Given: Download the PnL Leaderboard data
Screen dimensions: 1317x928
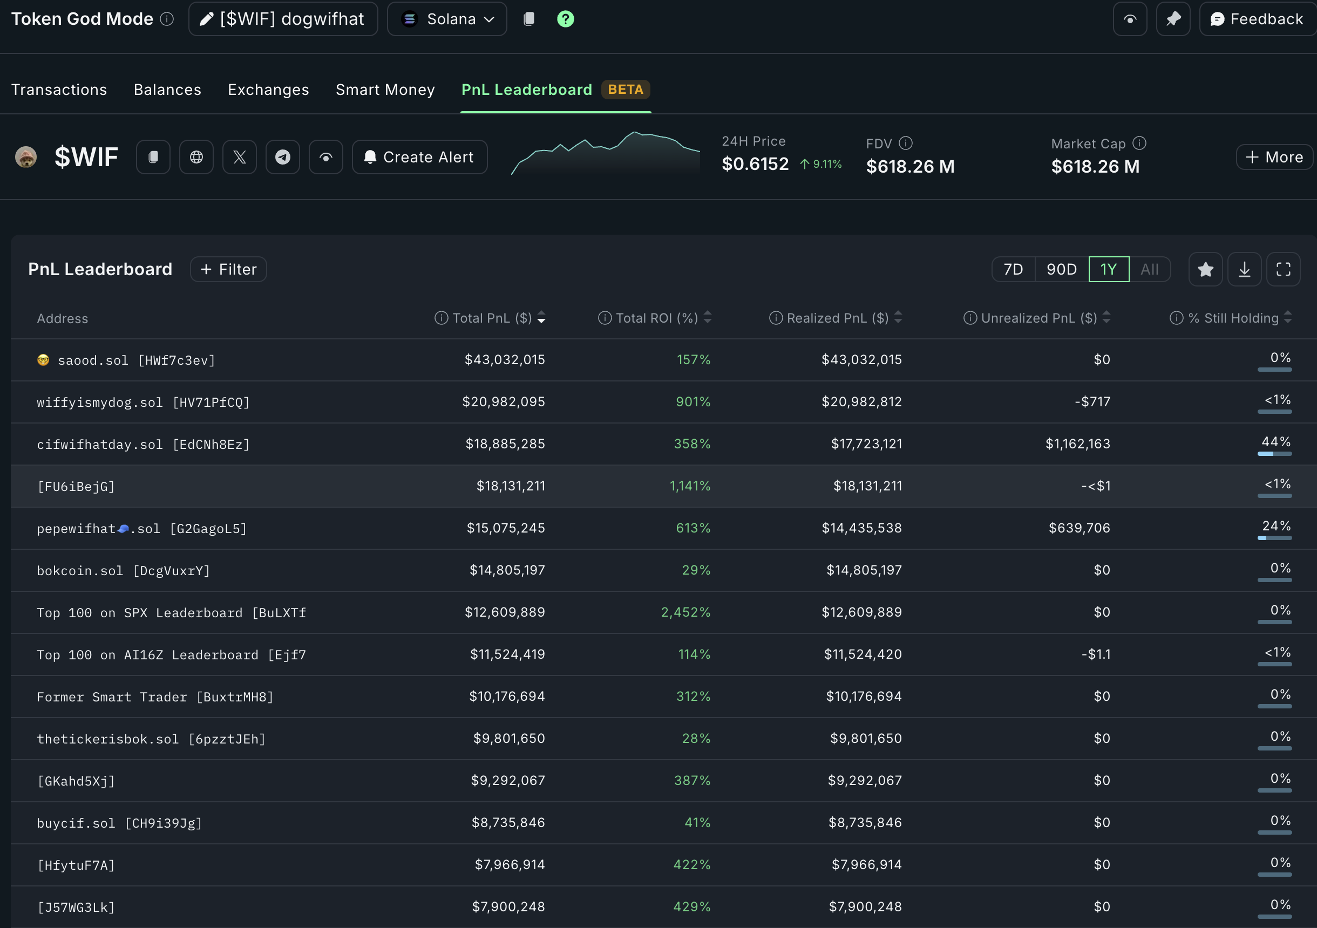Looking at the screenshot, I should tap(1244, 270).
